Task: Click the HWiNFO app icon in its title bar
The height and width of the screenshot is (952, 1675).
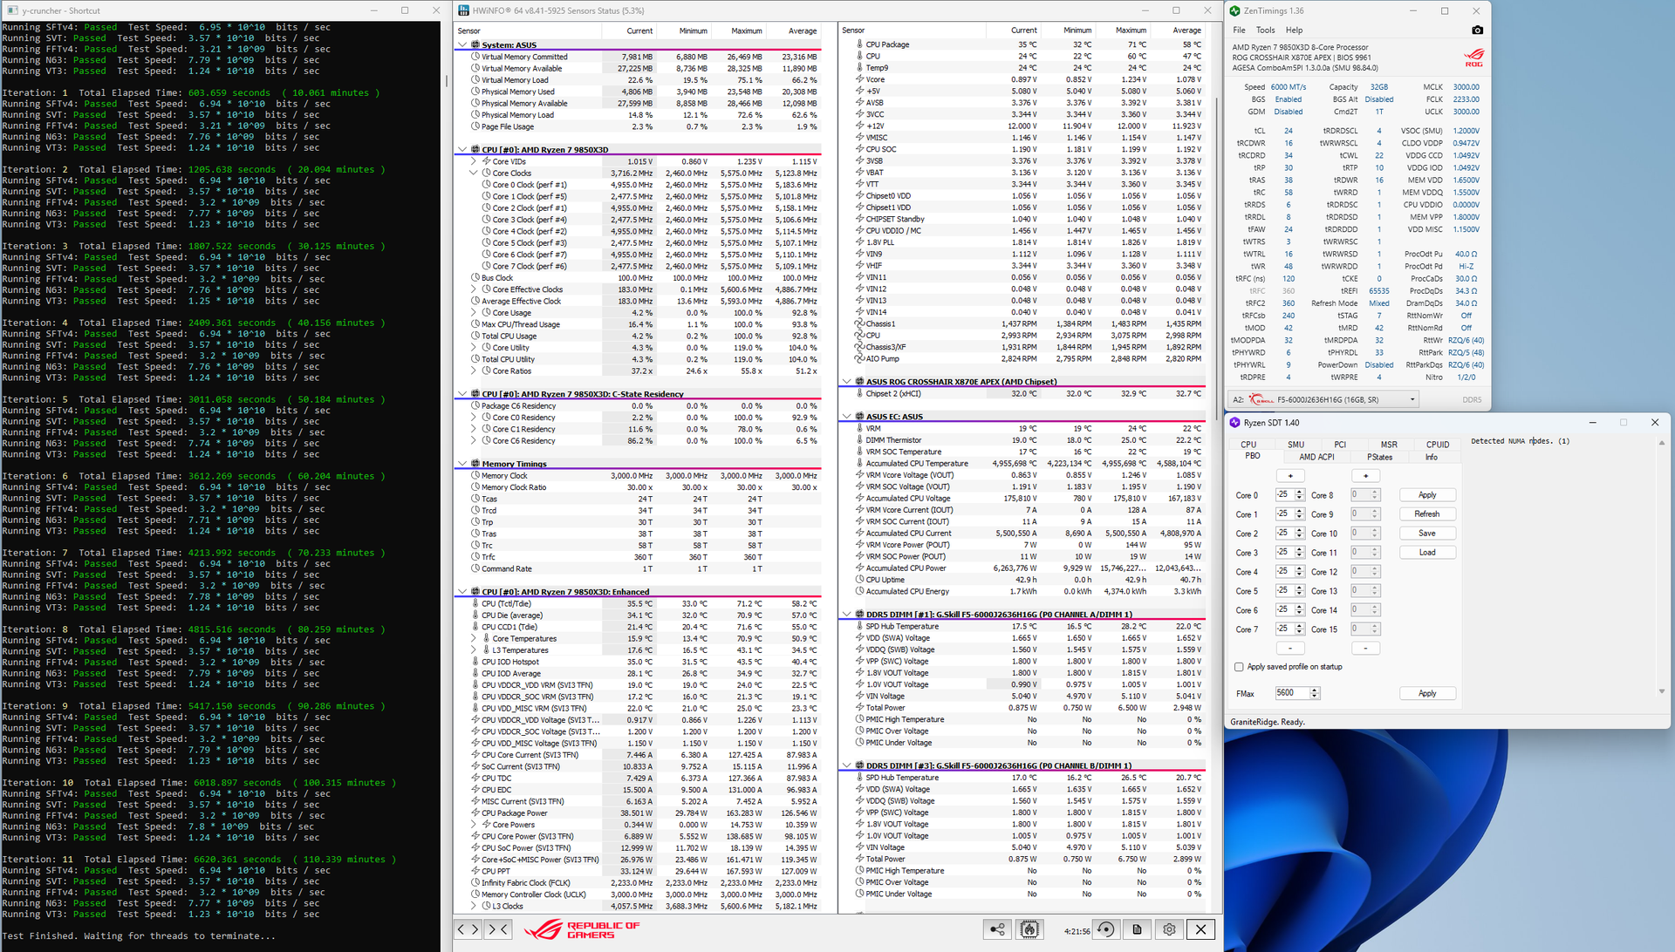Action: 463,10
